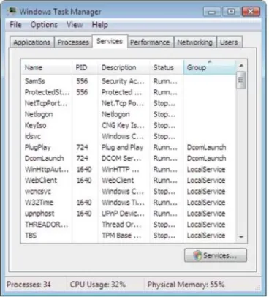The width and height of the screenshot is (269, 297).
Task: Select the NetTcpPort... service row
Action: point(129,103)
